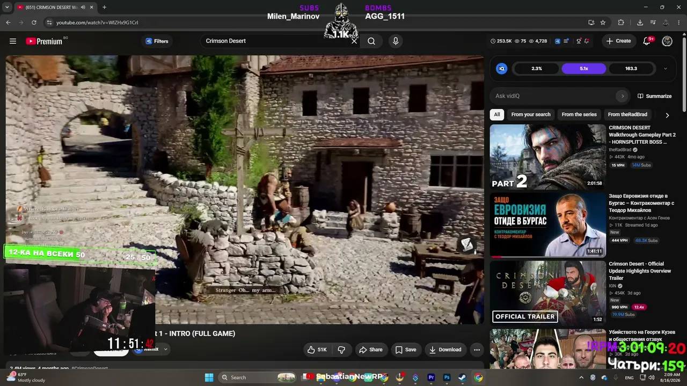687x386 pixels.
Task: Open vidIQ Filters
Action: tap(157, 41)
